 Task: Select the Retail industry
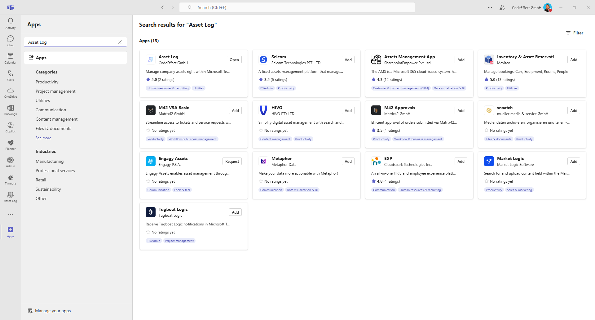[41, 180]
